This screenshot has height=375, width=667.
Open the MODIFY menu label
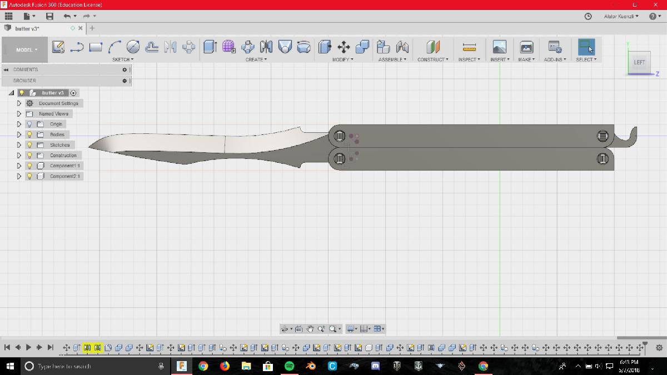[x=342, y=59]
